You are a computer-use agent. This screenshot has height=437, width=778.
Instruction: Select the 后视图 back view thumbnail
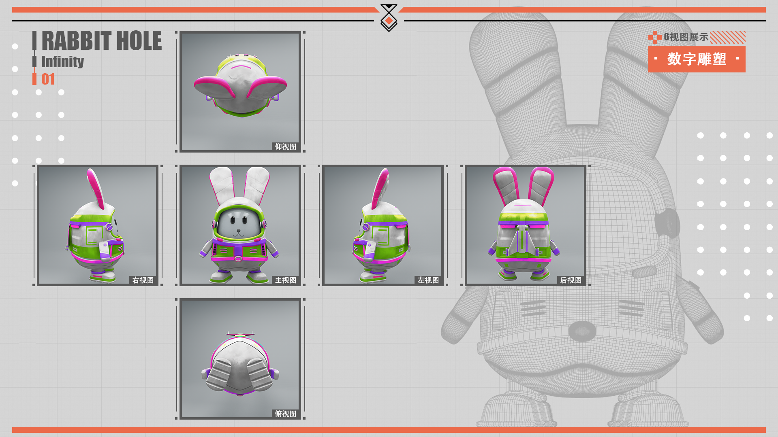(x=526, y=225)
